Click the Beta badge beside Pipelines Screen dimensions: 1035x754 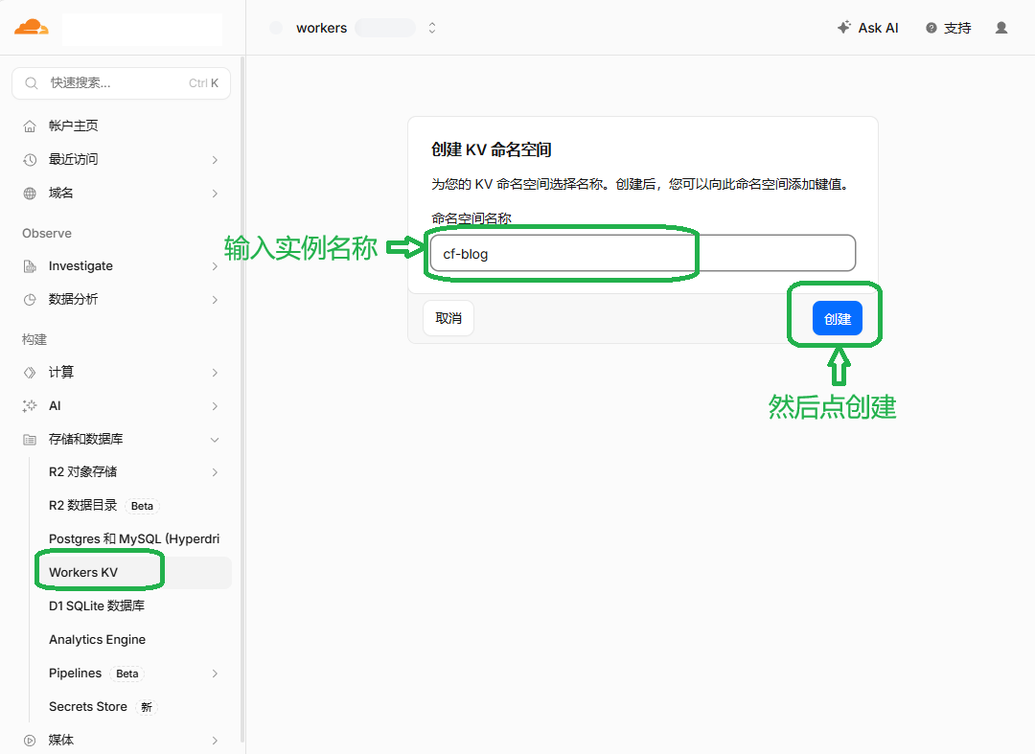coord(127,674)
